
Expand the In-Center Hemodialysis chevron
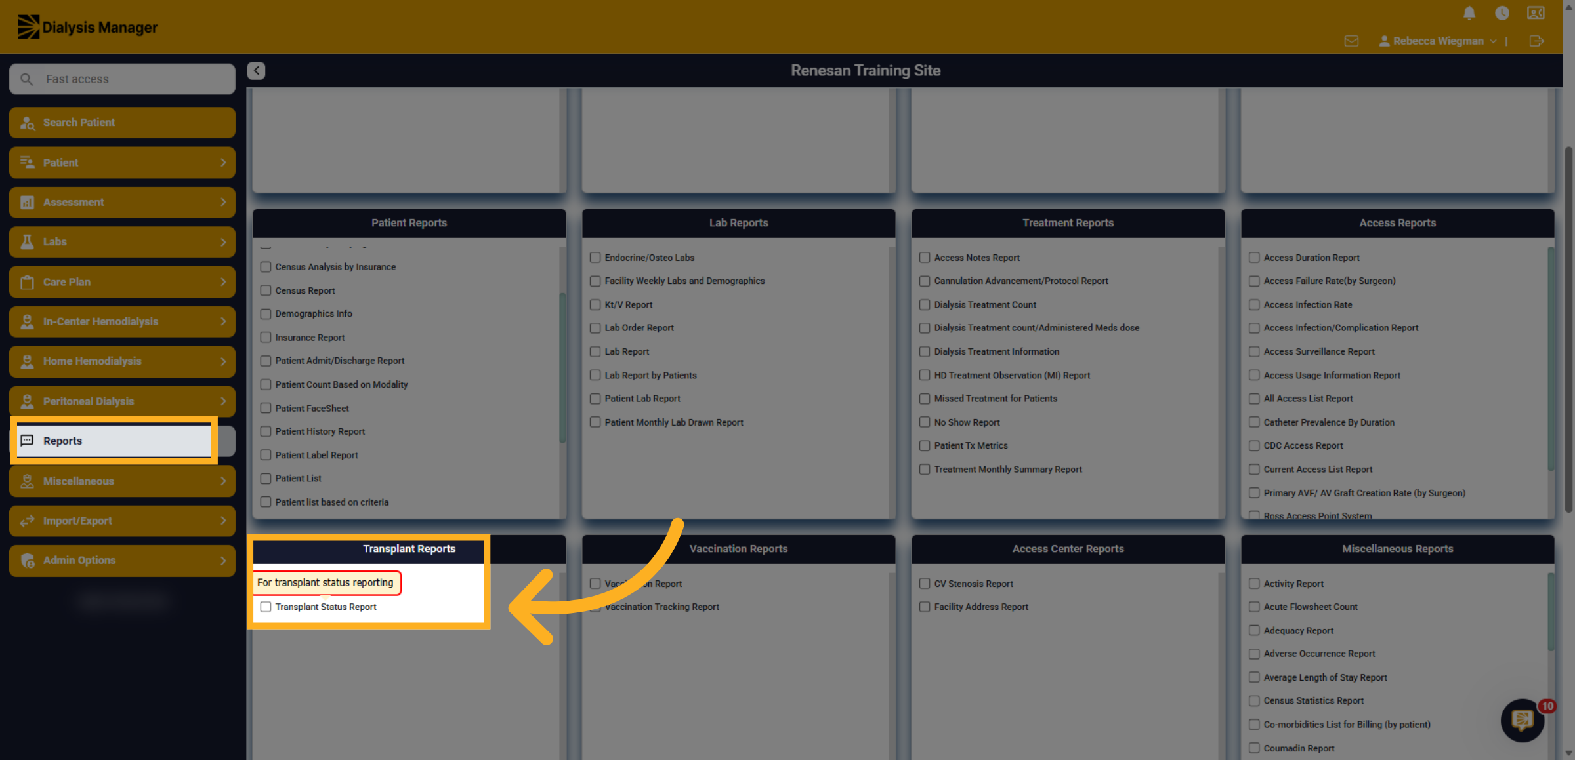[223, 321]
